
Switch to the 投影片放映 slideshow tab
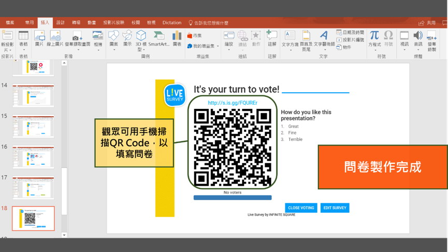tap(114, 23)
